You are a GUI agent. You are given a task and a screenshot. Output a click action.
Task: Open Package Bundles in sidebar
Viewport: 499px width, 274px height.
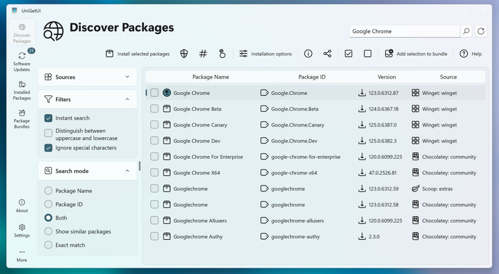coord(22,119)
